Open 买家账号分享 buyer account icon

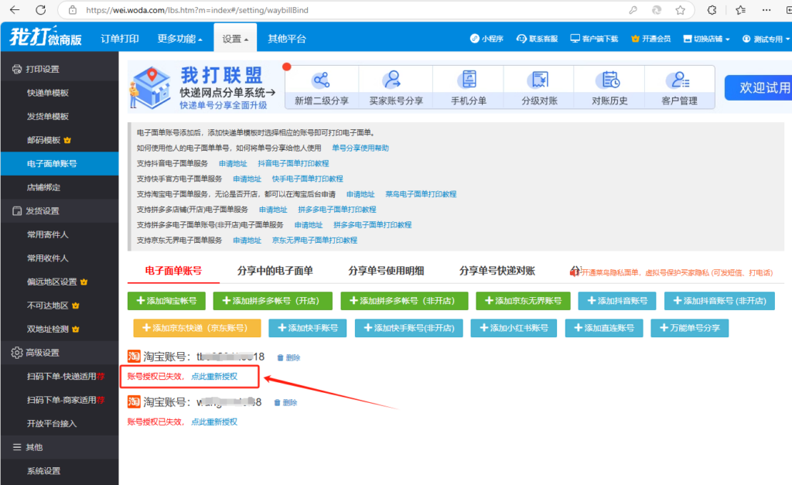tap(393, 80)
